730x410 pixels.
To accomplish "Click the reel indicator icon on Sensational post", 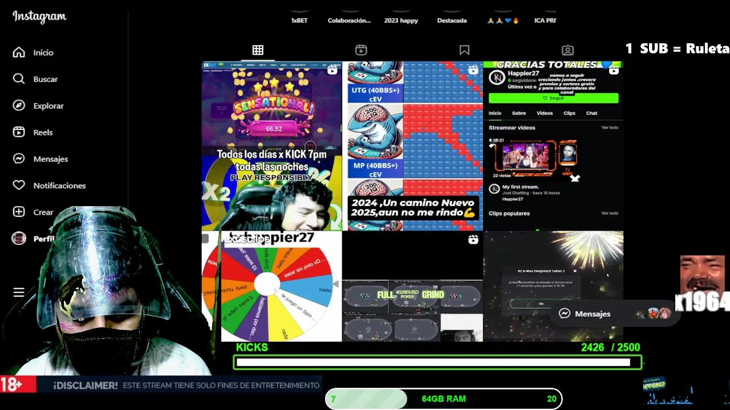I will tap(332, 71).
